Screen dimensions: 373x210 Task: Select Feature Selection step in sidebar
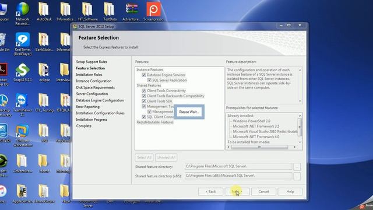pos(90,68)
